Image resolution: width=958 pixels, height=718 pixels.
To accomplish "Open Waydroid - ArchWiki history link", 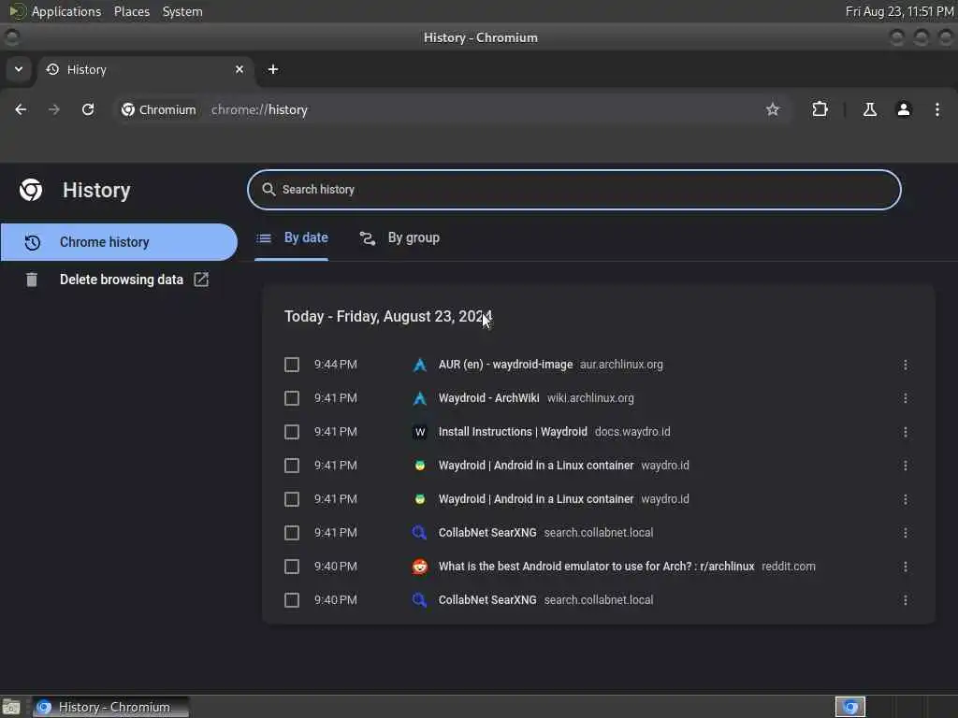I will pyautogui.click(x=488, y=398).
